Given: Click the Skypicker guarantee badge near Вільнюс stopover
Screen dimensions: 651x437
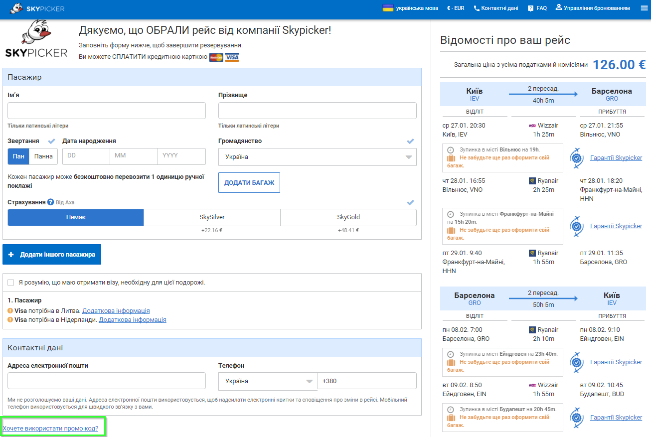Looking at the screenshot, I should 577,158.
